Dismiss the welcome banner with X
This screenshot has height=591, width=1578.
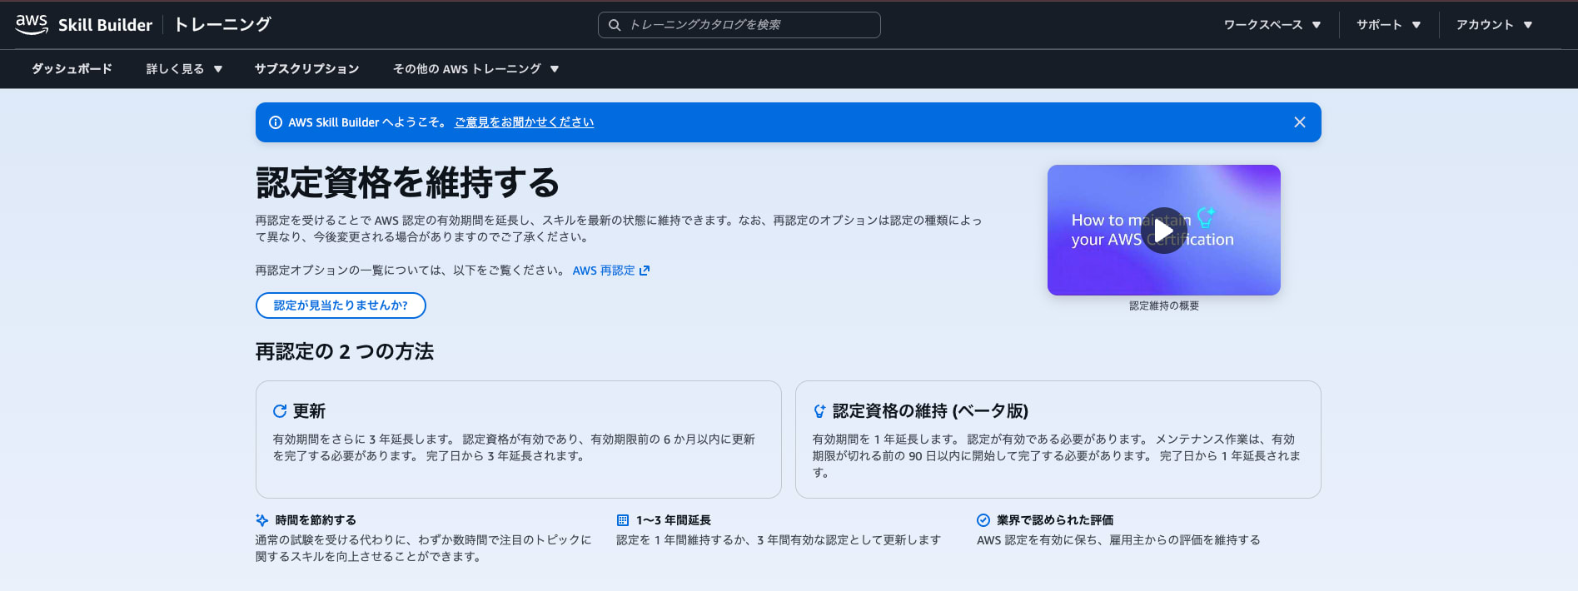(x=1299, y=122)
